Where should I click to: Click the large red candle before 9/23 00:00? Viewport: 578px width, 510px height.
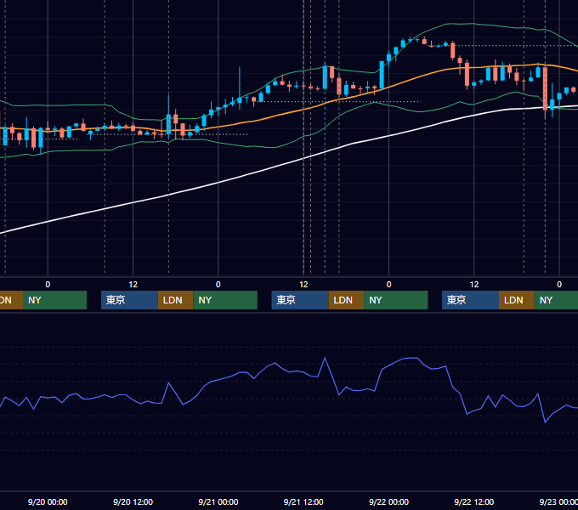tap(545, 88)
